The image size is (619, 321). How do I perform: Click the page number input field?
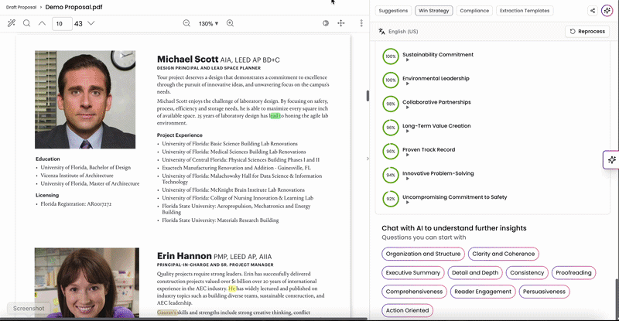coord(62,24)
